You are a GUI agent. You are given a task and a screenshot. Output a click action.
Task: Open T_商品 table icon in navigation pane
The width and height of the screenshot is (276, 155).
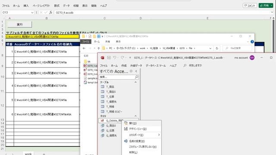(x=103, y=87)
